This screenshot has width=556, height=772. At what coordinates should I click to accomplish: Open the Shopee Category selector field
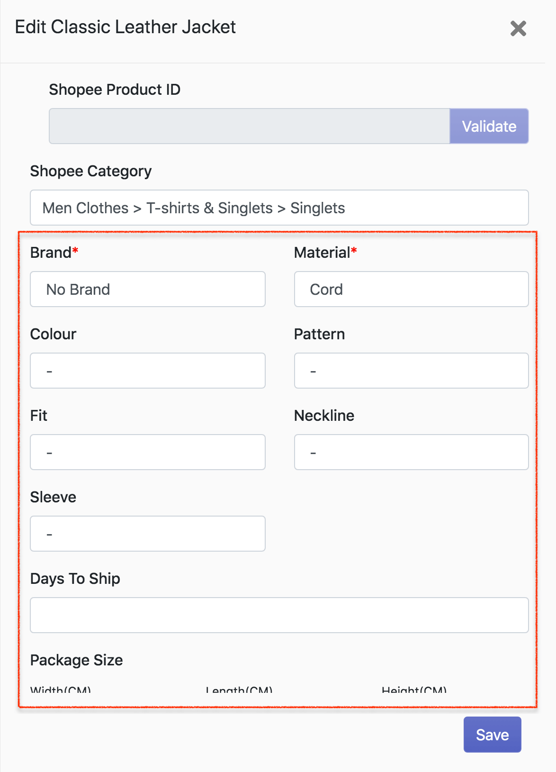(279, 208)
